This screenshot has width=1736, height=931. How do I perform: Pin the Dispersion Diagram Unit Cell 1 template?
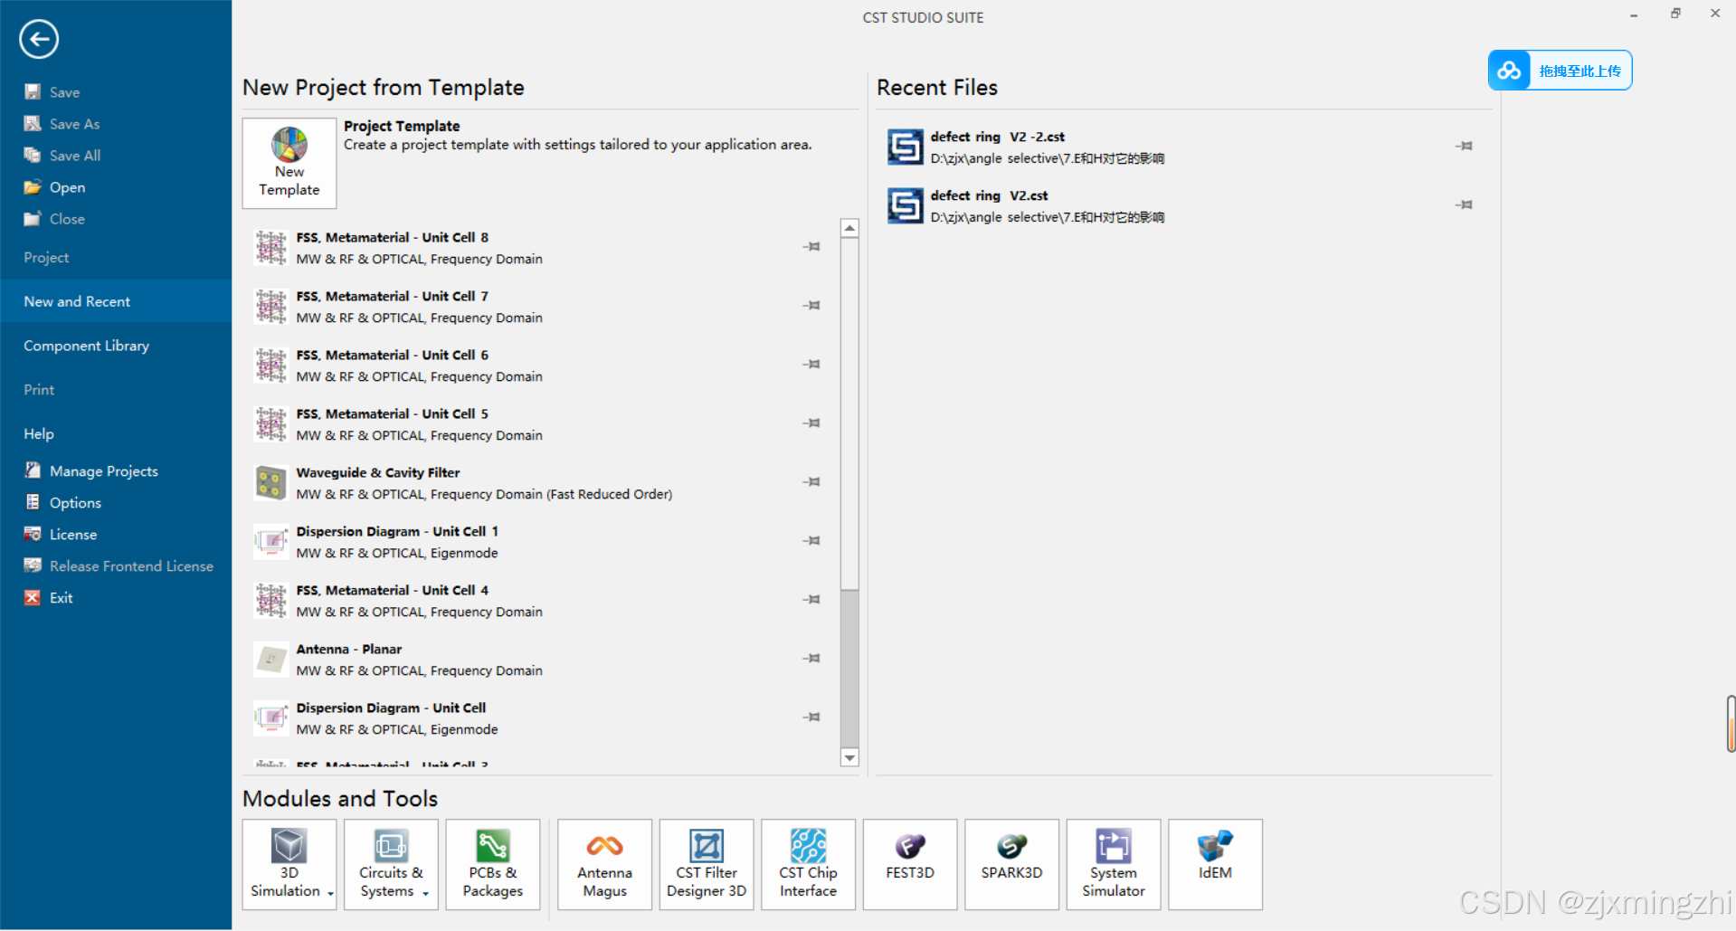(811, 540)
